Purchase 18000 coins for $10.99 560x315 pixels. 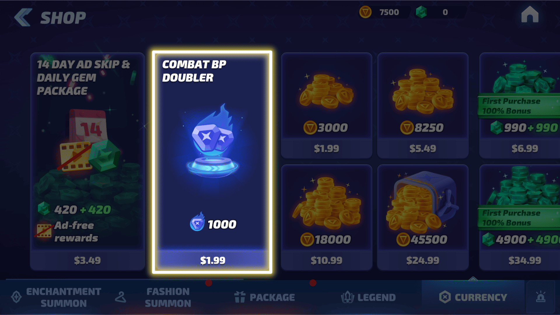[x=326, y=260]
